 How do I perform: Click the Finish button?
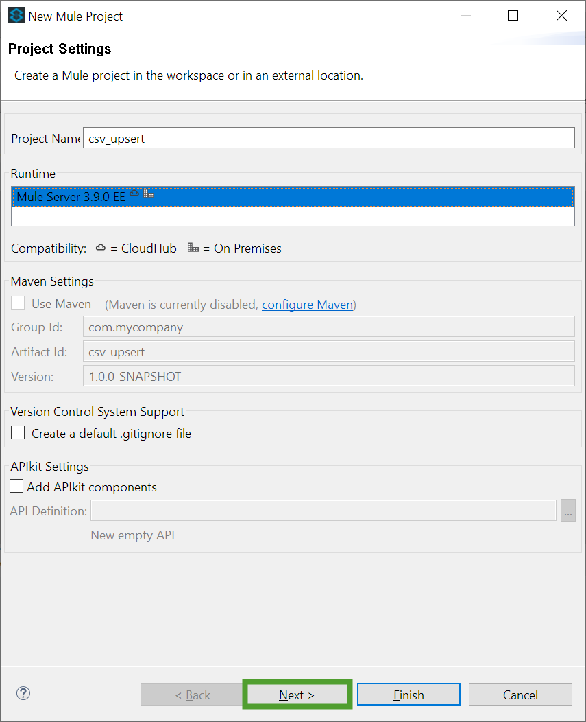coord(408,695)
